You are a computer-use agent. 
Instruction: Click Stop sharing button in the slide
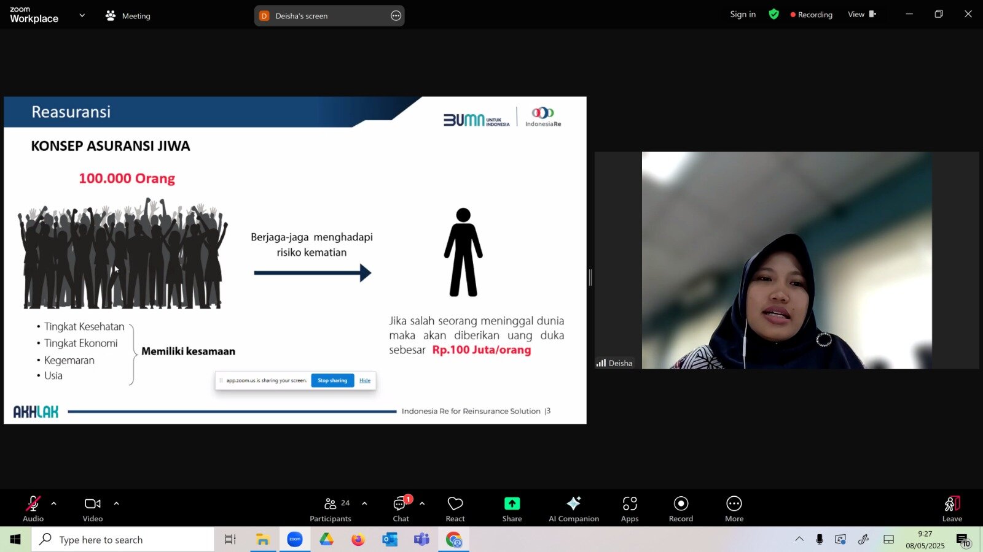(x=332, y=380)
